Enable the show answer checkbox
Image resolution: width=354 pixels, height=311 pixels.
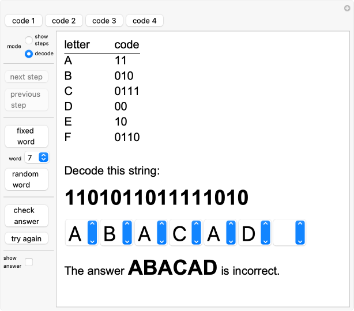(x=29, y=262)
